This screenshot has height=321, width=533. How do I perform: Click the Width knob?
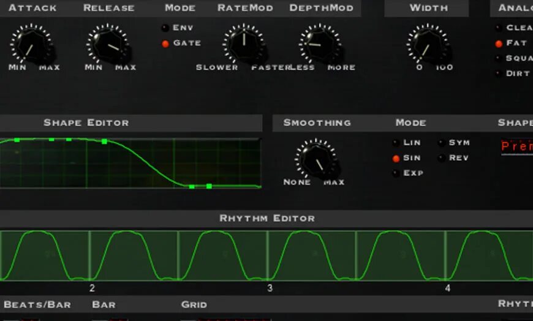click(428, 45)
